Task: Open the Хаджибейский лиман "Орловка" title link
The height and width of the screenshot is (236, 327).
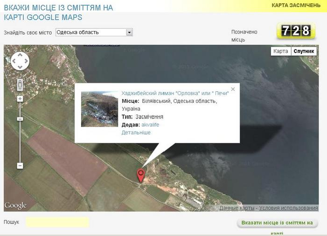Action: pos(175,93)
